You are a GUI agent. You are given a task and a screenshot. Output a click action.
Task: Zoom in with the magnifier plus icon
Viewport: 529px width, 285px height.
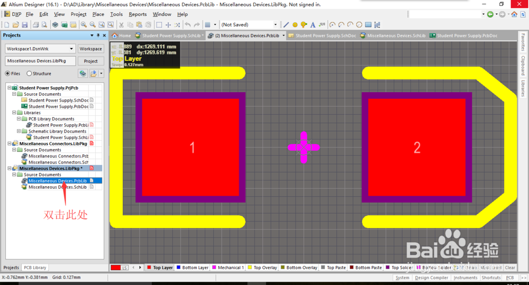84,25
